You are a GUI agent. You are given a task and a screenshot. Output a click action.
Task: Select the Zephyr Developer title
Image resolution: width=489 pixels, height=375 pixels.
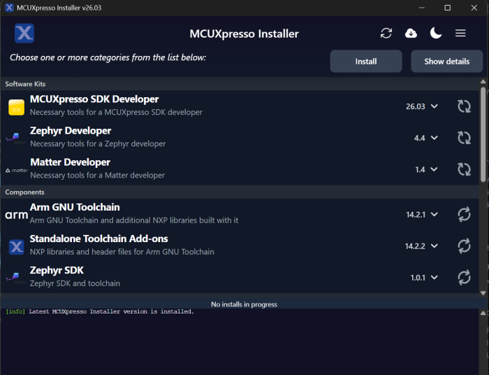(71, 131)
